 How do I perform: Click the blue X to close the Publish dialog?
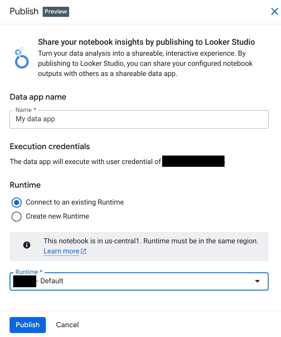click(x=275, y=12)
